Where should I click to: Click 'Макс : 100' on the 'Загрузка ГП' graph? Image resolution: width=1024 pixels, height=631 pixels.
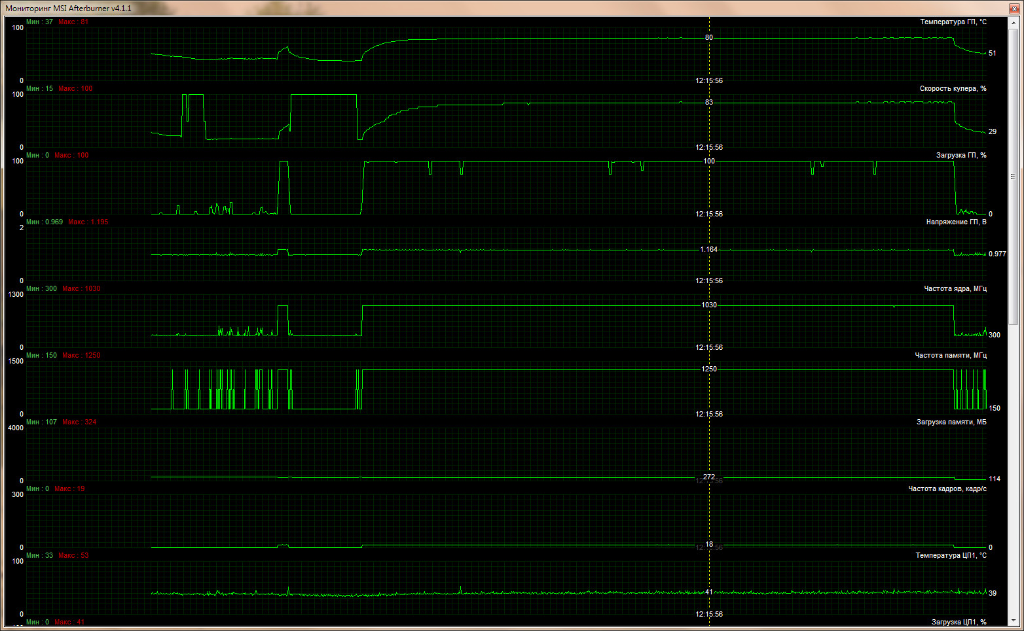[71, 156]
